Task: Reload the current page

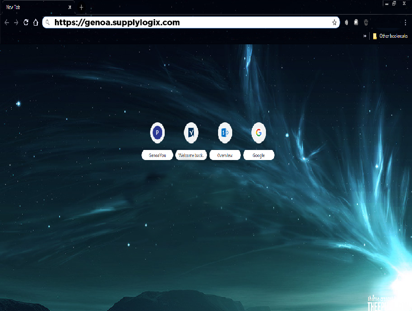Action: pos(26,23)
